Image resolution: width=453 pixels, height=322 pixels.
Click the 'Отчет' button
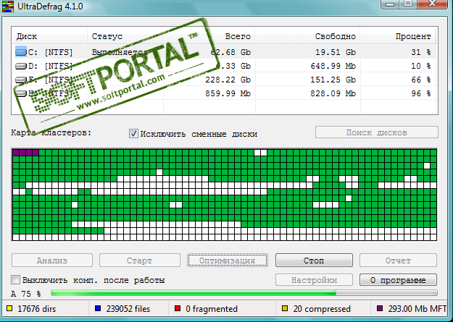(398, 260)
